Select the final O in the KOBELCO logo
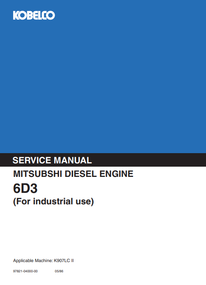 point(50,16)
